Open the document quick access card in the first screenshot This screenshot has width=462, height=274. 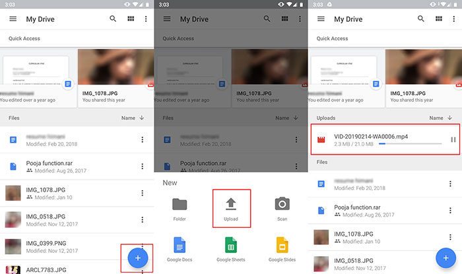38,78
